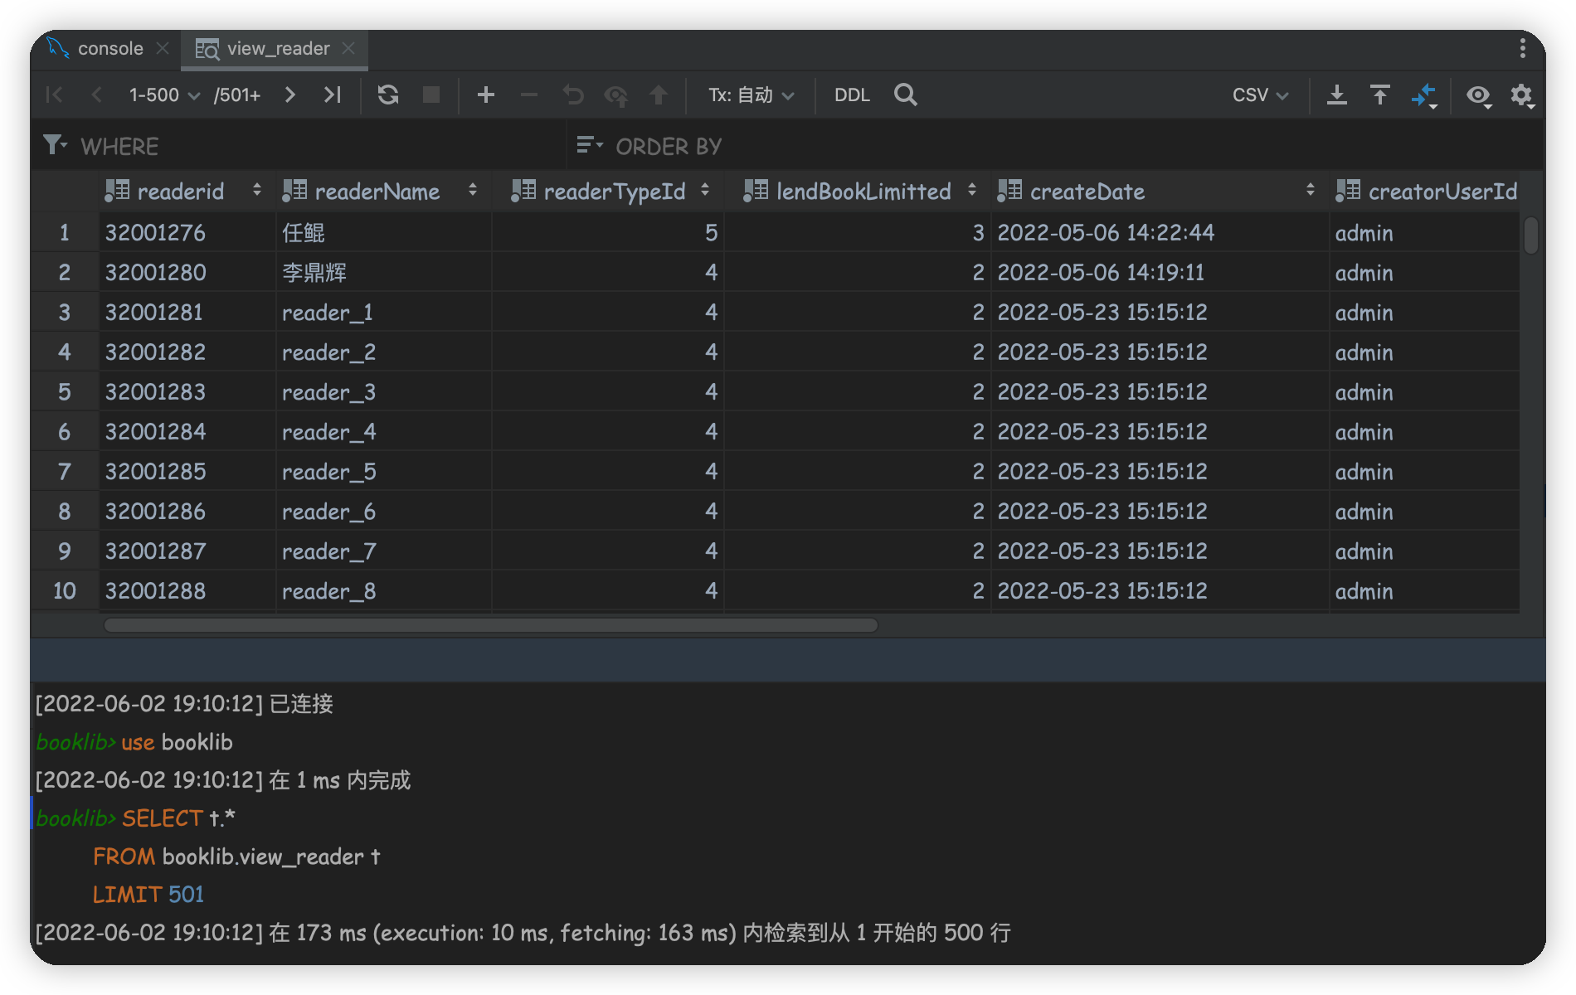This screenshot has width=1576, height=995.
Task: Click the DDL button
Action: 852,95
